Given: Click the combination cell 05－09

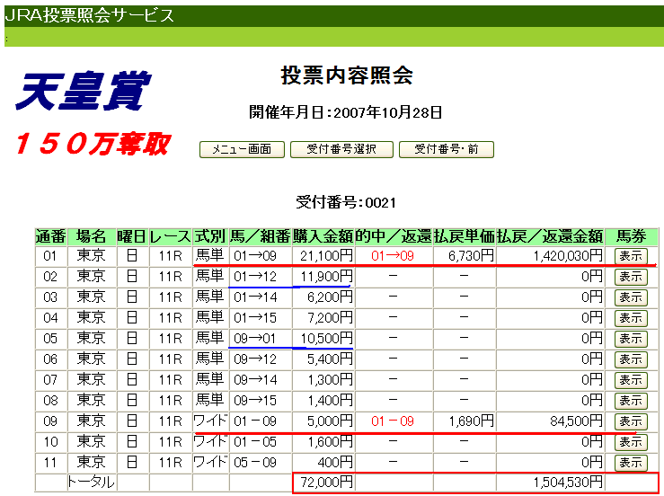Looking at the screenshot, I should click(255, 463).
